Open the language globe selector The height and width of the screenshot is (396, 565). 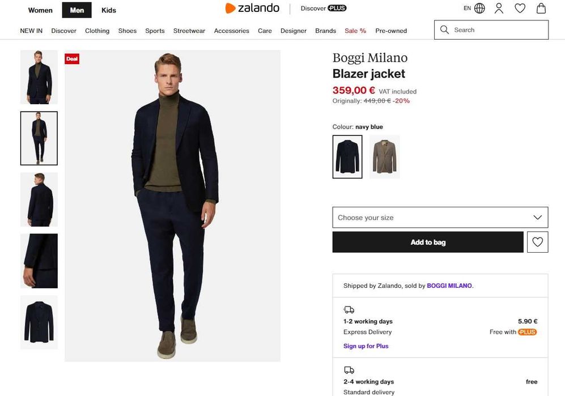pos(479,8)
